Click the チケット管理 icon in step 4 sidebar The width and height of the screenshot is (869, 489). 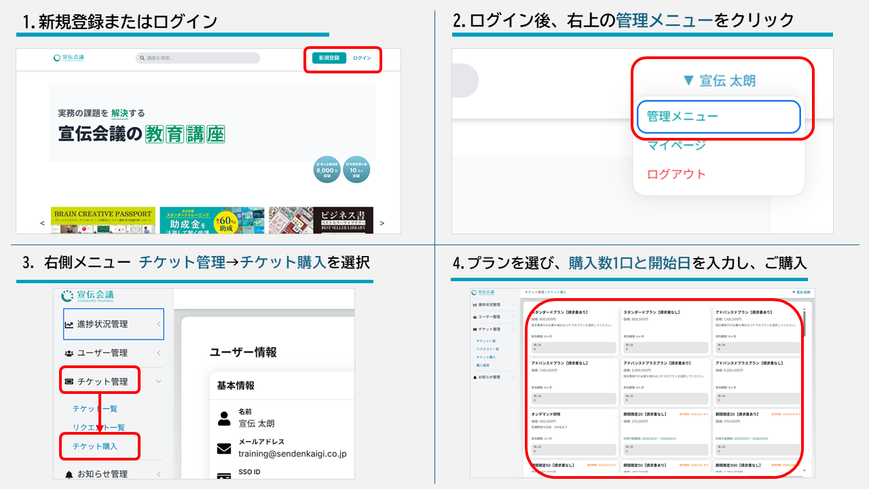(x=475, y=329)
